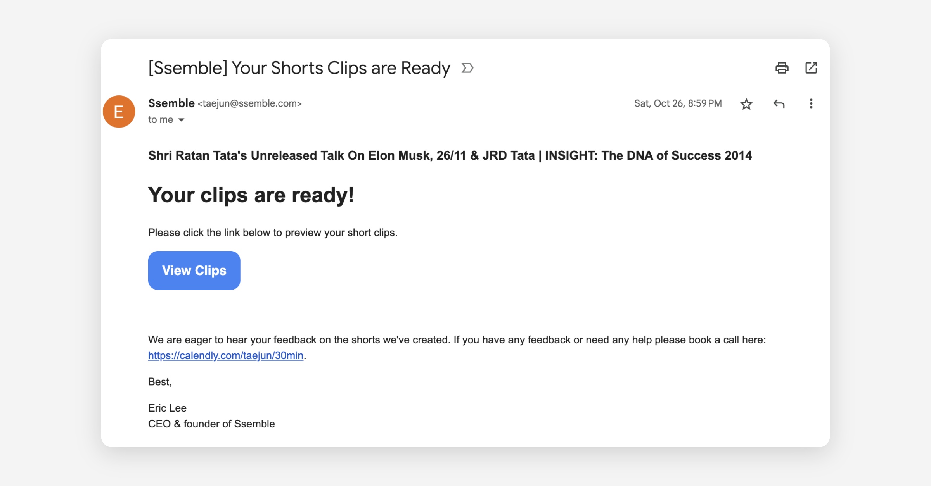Click the importance marker beside the subject

click(x=467, y=68)
